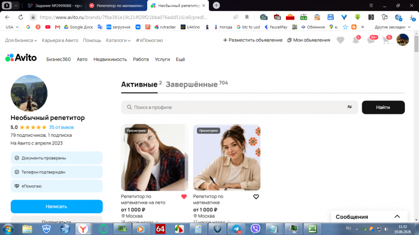This screenshot has width=419, height=235.
Task: Open Viber from the taskbar
Action: tap(255, 229)
